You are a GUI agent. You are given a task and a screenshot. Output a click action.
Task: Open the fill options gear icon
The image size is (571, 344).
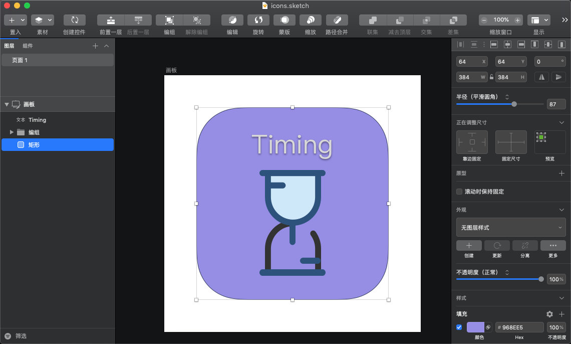pyautogui.click(x=549, y=314)
